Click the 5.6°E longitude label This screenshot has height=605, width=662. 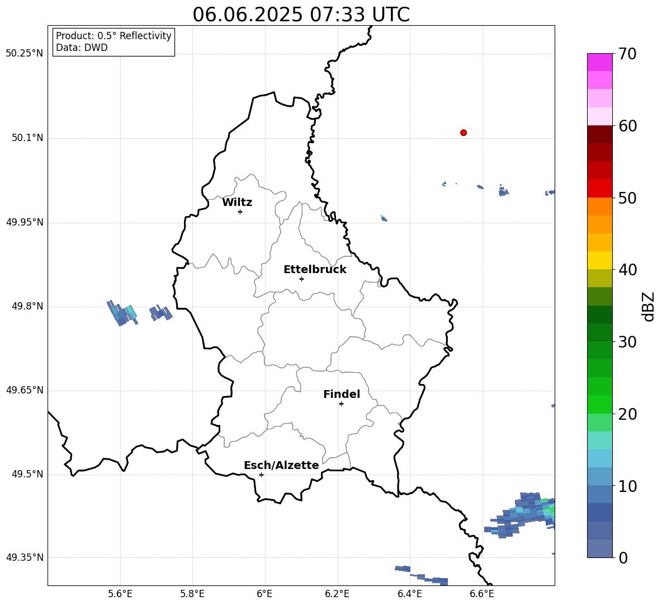120,594
